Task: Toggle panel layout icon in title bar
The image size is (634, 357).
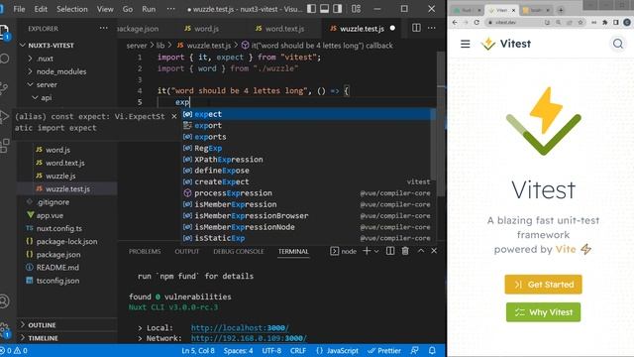Action: (x=324, y=9)
